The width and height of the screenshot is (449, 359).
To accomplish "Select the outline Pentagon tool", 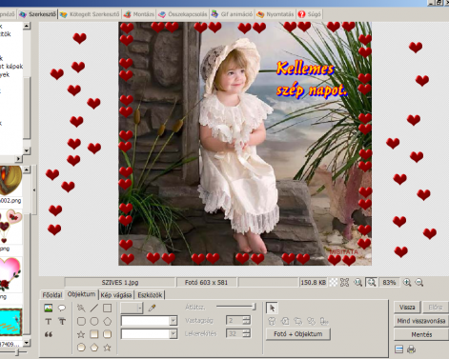I will pos(108,321).
